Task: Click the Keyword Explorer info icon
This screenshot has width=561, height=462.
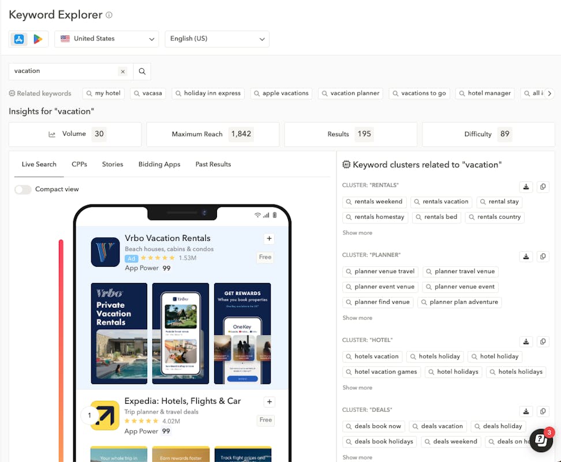Action: [109, 15]
